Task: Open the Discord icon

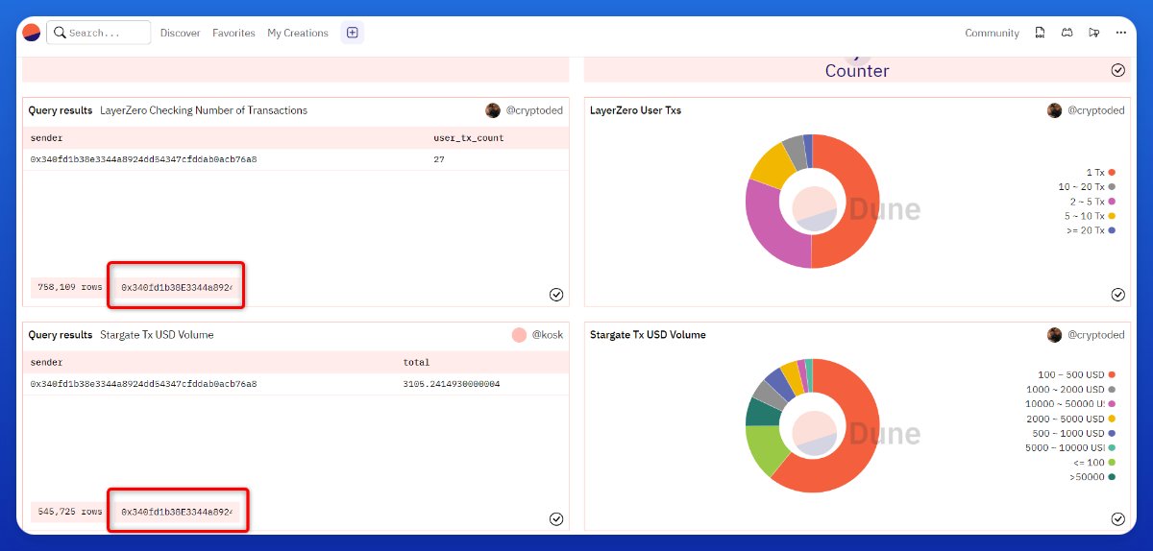Action: pos(1067,33)
